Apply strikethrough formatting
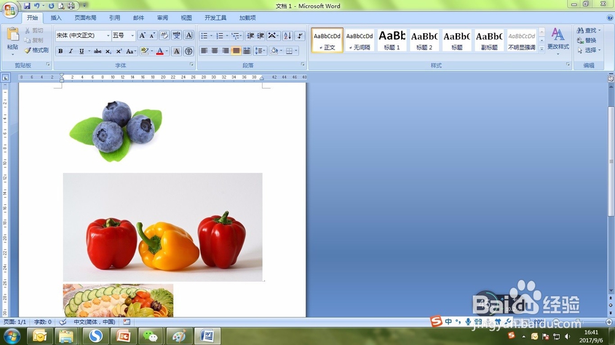 (98, 52)
